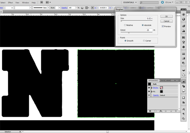Select the Corner points option
Viewport: 190px width, 133px height.
point(144,41)
